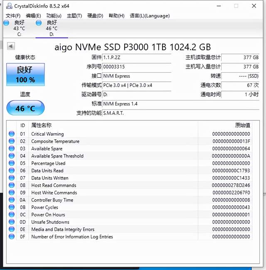Click raw value 000000000C1433
The image size is (266, 270).
point(231,178)
